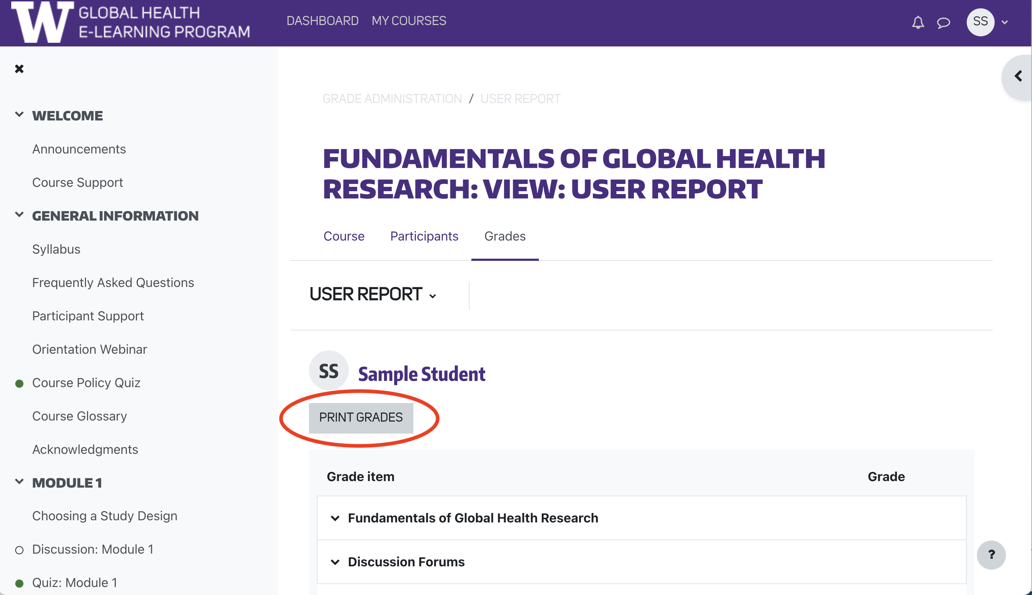Open Acknowledgments in sidebar

pyautogui.click(x=85, y=450)
